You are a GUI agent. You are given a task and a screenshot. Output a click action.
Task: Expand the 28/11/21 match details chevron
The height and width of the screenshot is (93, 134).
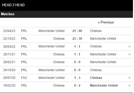(129, 54)
